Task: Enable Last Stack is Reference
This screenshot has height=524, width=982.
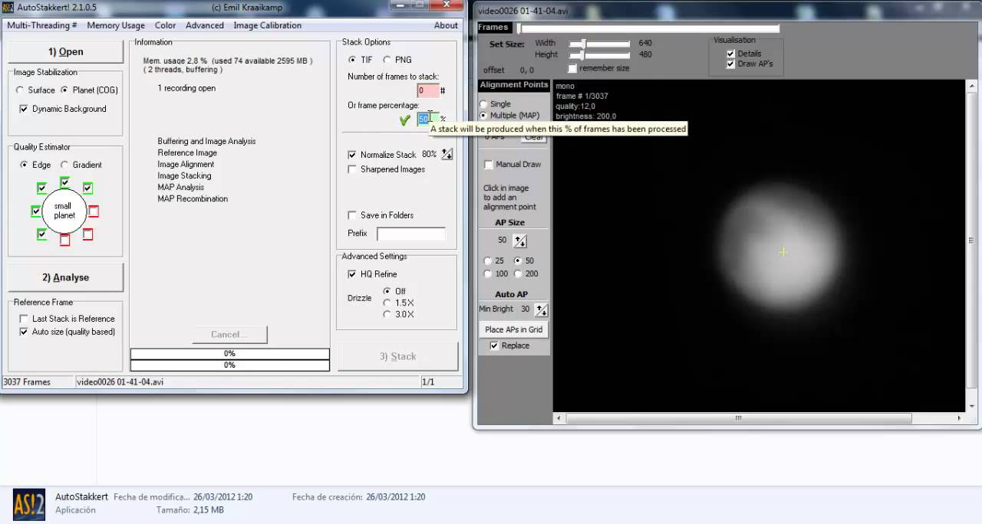Action: [x=24, y=319]
